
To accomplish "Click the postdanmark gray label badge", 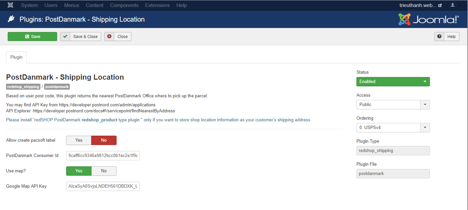I will coord(57,87).
